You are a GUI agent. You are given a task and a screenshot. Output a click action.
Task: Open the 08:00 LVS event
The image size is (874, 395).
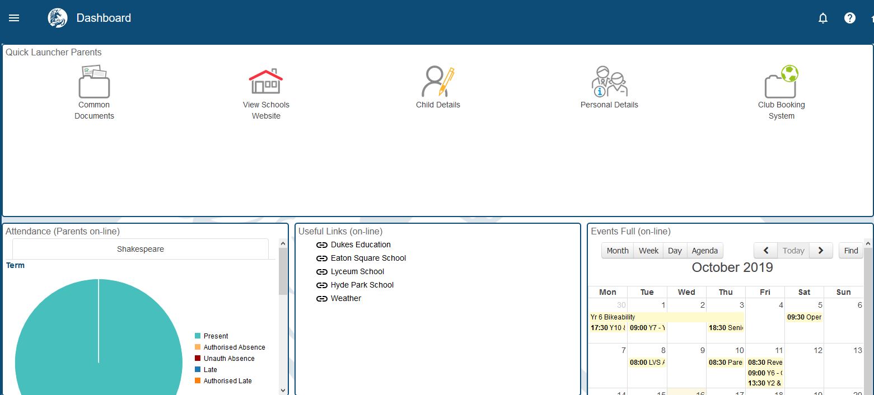647,363
